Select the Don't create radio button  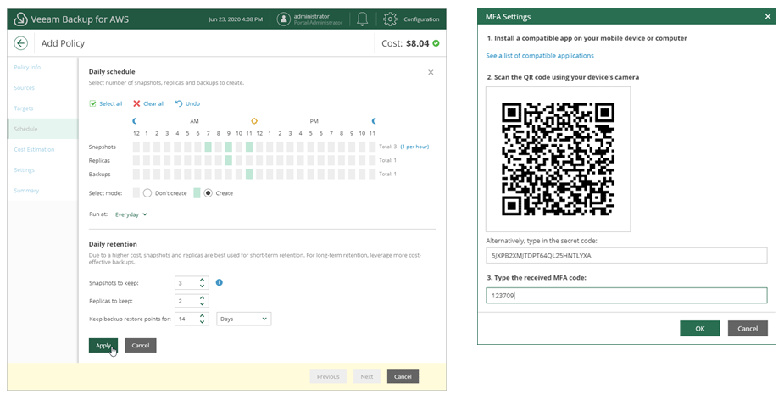pos(147,193)
